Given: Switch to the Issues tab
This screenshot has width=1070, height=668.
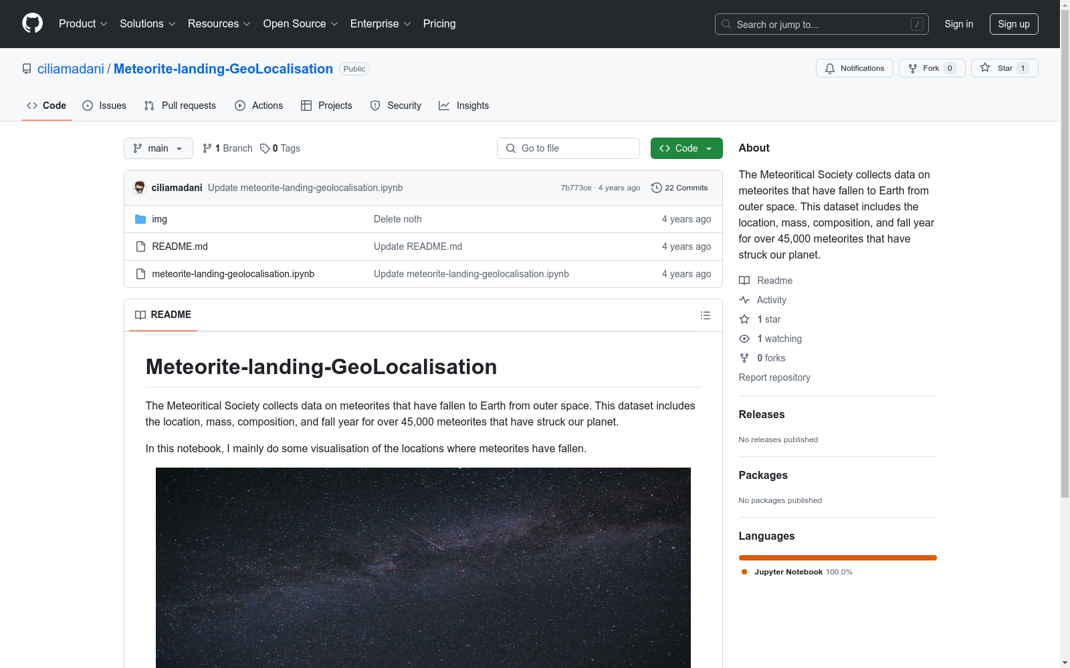Looking at the screenshot, I should 104,106.
